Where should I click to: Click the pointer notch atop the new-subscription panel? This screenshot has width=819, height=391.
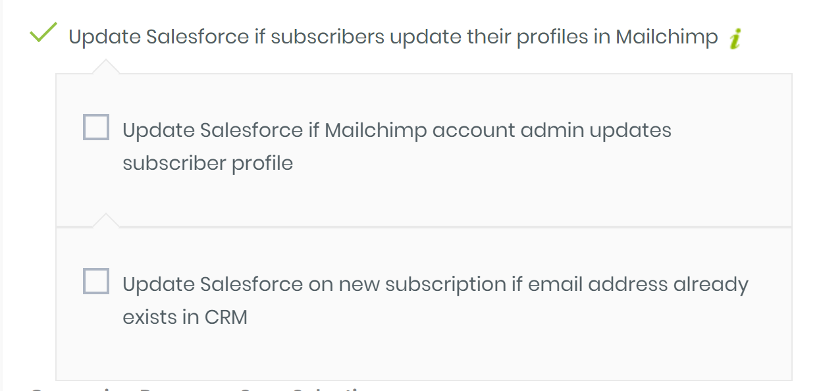point(106,221)
